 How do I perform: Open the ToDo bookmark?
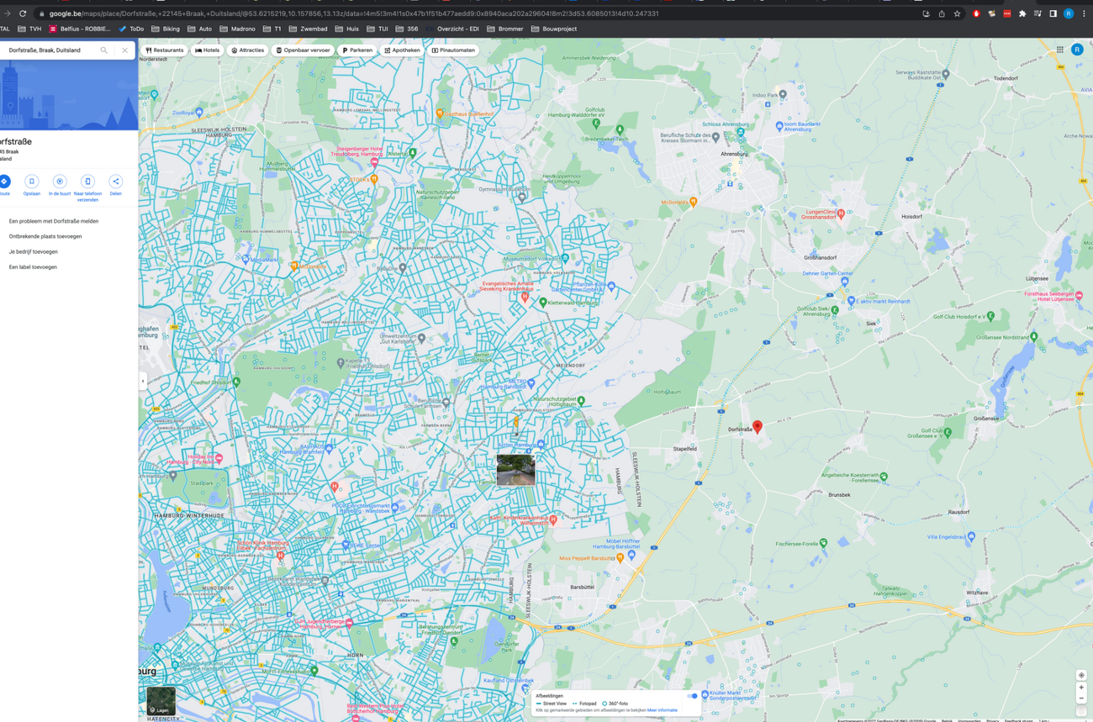click(x=131, y=29)
